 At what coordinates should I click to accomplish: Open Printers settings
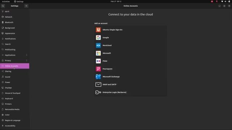pos(14,104)
